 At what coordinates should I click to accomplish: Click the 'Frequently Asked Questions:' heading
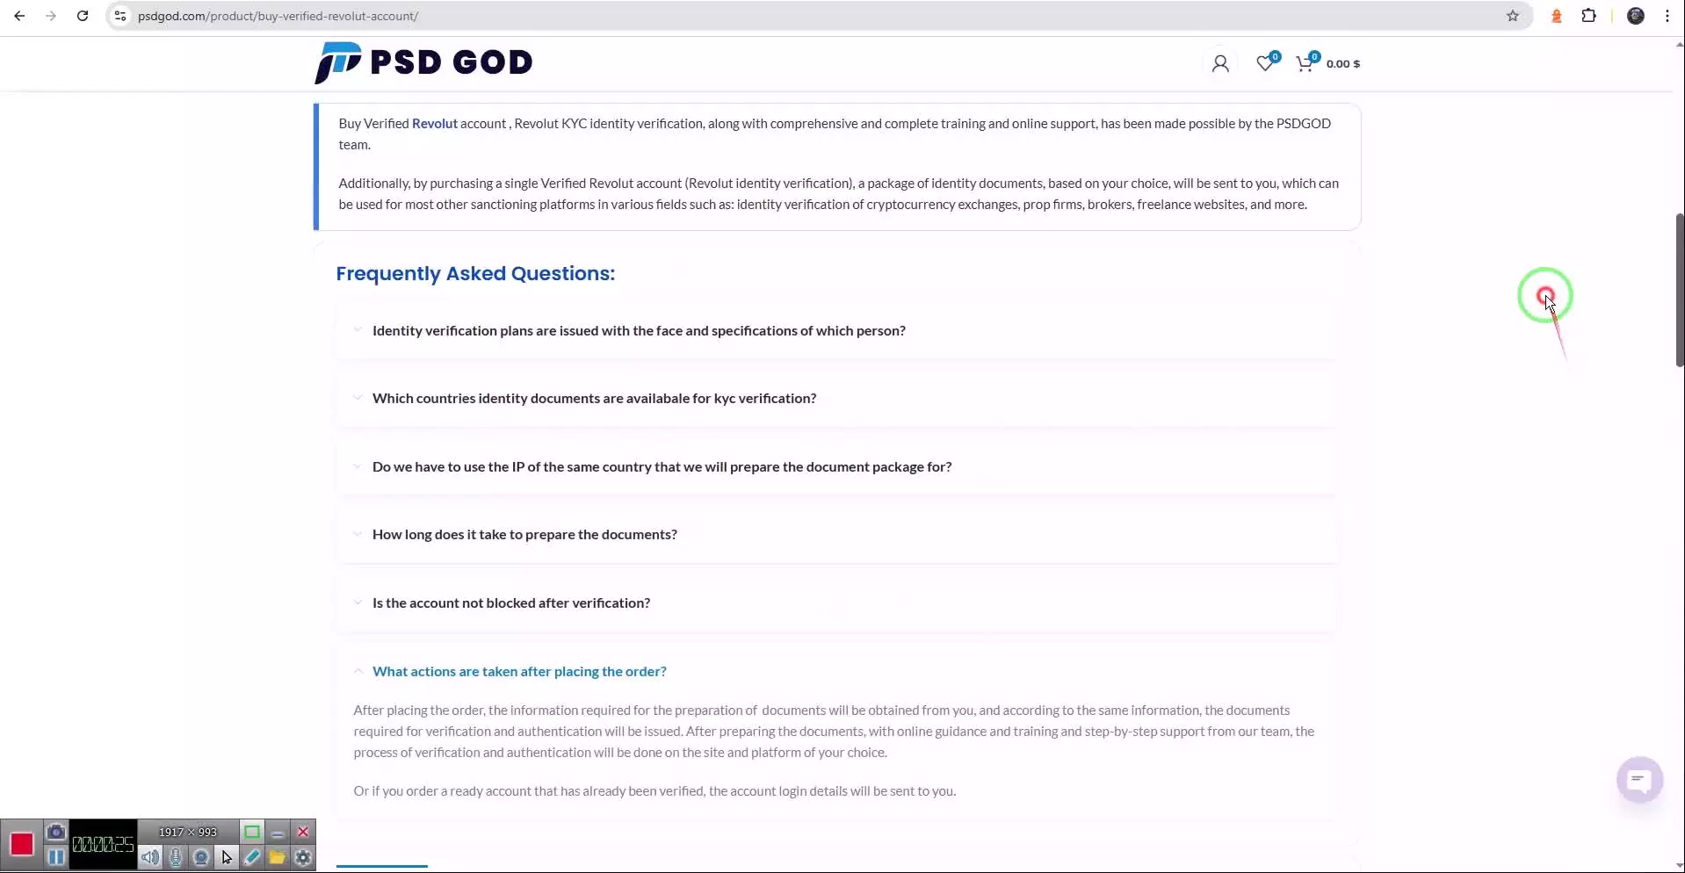pyautogui.click(x=475, y=274)
